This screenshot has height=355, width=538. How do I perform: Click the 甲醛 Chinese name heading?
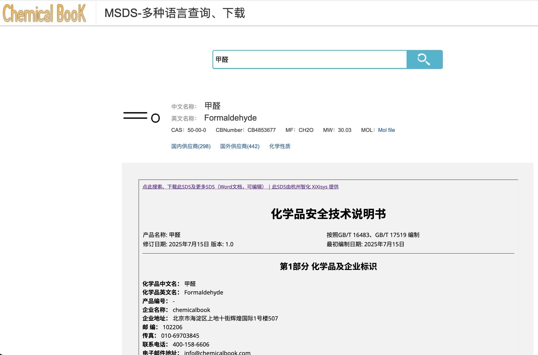pos(212,106)
